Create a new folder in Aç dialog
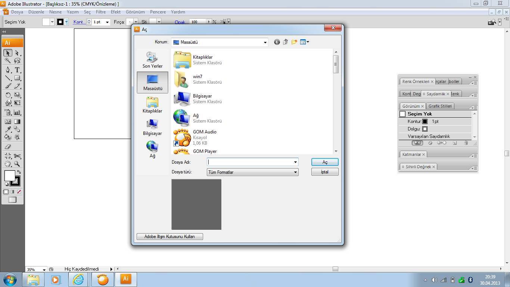The image size is (510, 287). pos(294,42)
